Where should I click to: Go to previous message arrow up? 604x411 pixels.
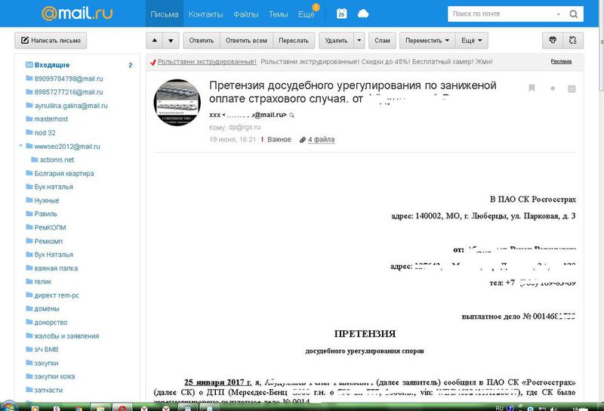(x=155, y=41)
